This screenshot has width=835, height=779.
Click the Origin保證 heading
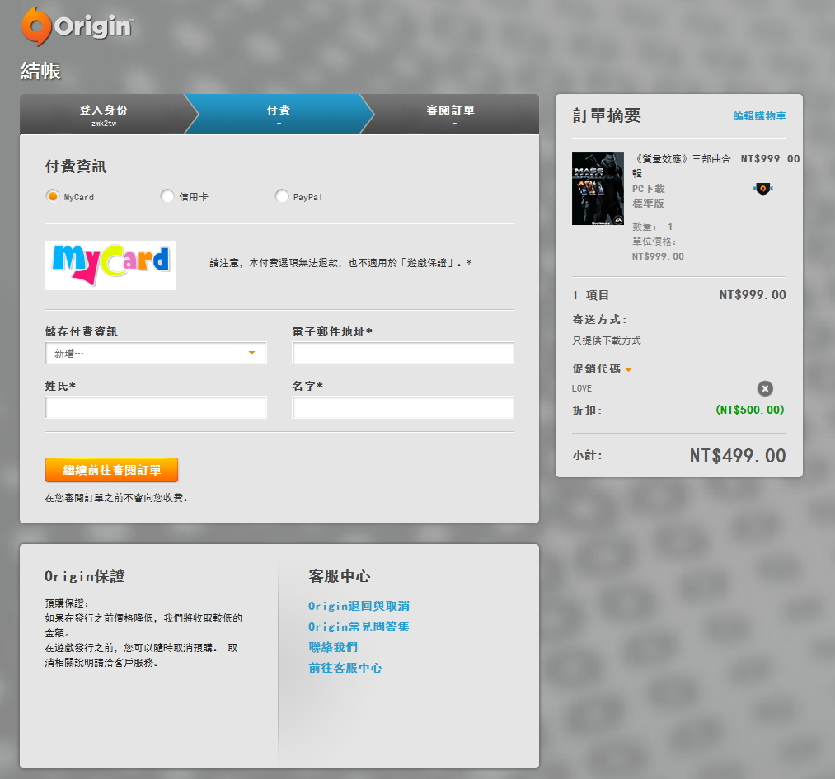pos(85,576)
